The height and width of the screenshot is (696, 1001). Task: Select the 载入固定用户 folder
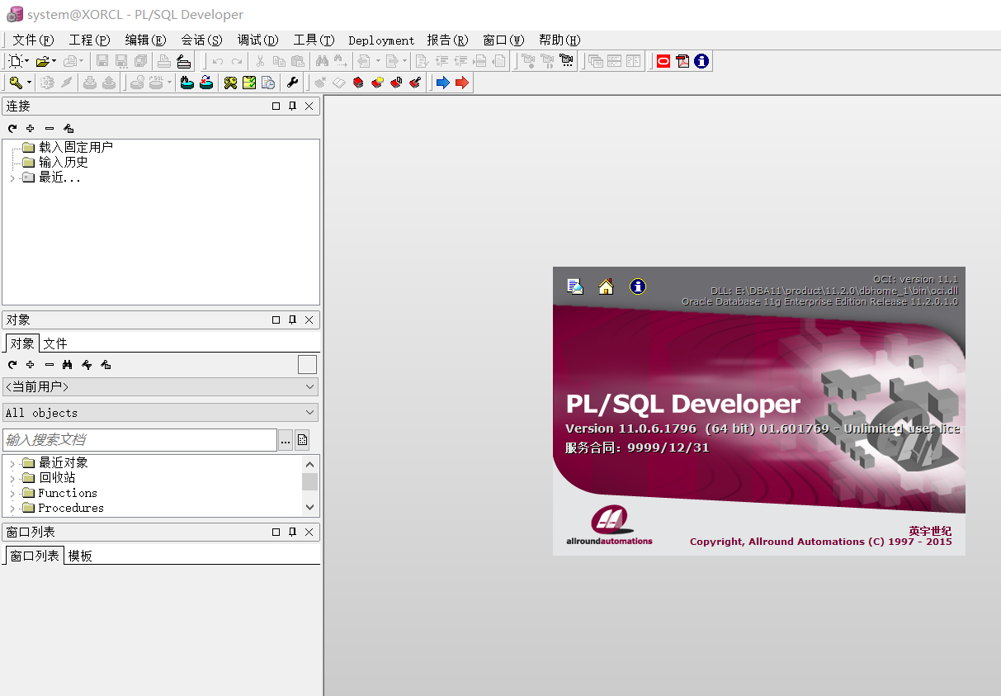[76, 147]
